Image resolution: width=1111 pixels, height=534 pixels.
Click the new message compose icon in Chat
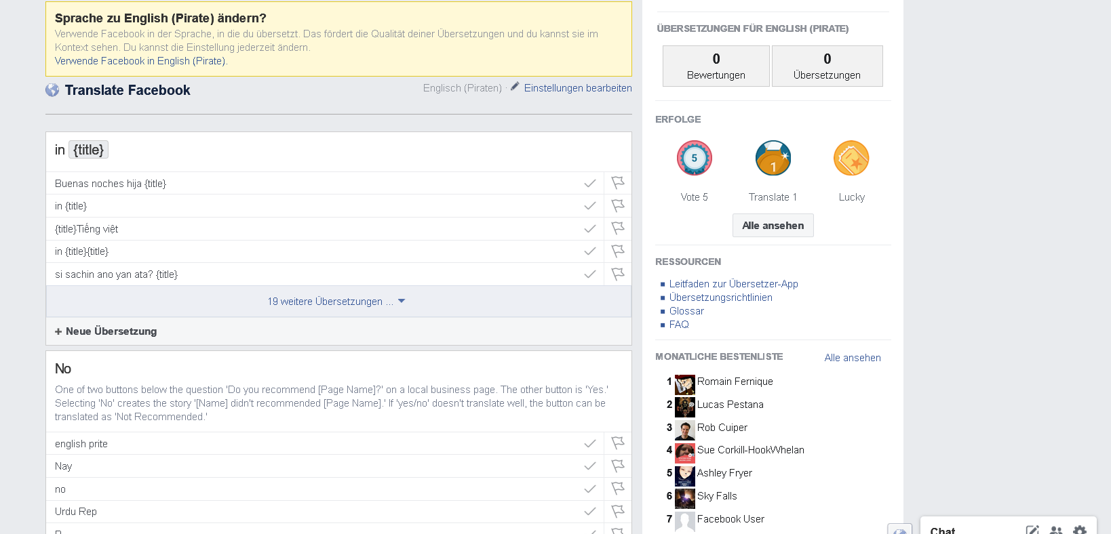1032,530
